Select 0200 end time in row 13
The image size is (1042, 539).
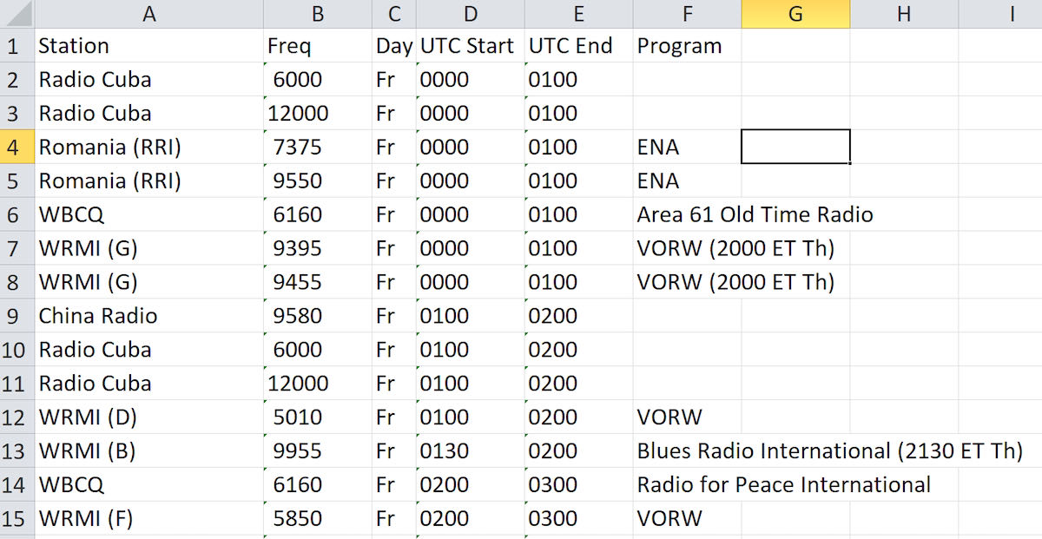coord(578,451)
